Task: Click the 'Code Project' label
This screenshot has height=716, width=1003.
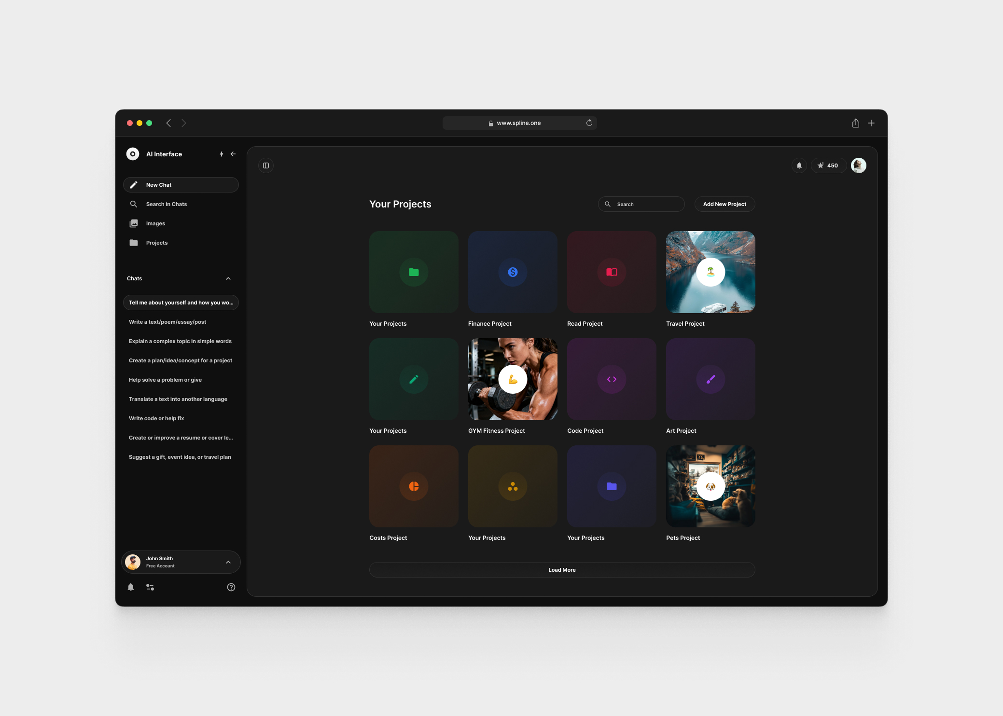Action: [x=585, y=431]
